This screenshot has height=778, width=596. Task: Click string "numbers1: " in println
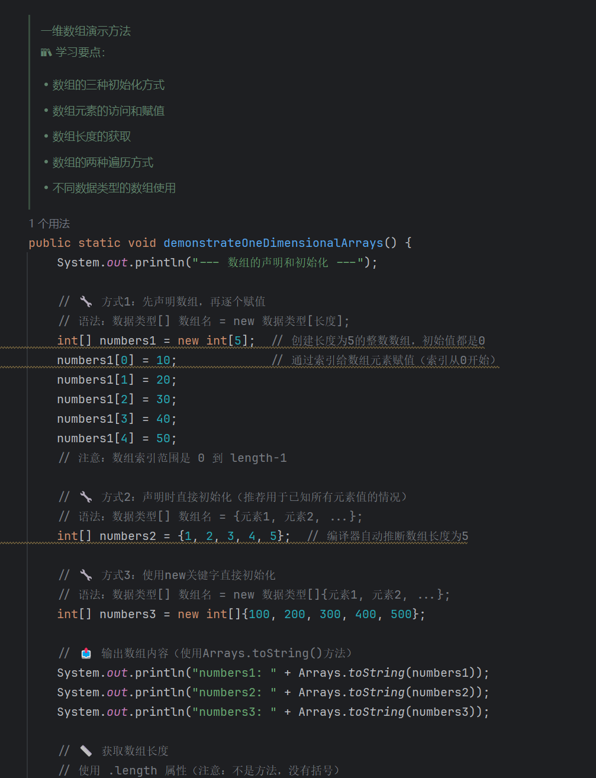pos(234,673)
